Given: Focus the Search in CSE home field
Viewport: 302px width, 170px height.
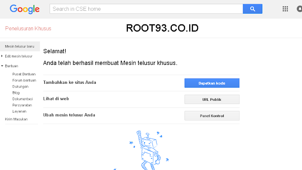Looking at the screenshot, I should pyautogui.click(x=146, y=9).
